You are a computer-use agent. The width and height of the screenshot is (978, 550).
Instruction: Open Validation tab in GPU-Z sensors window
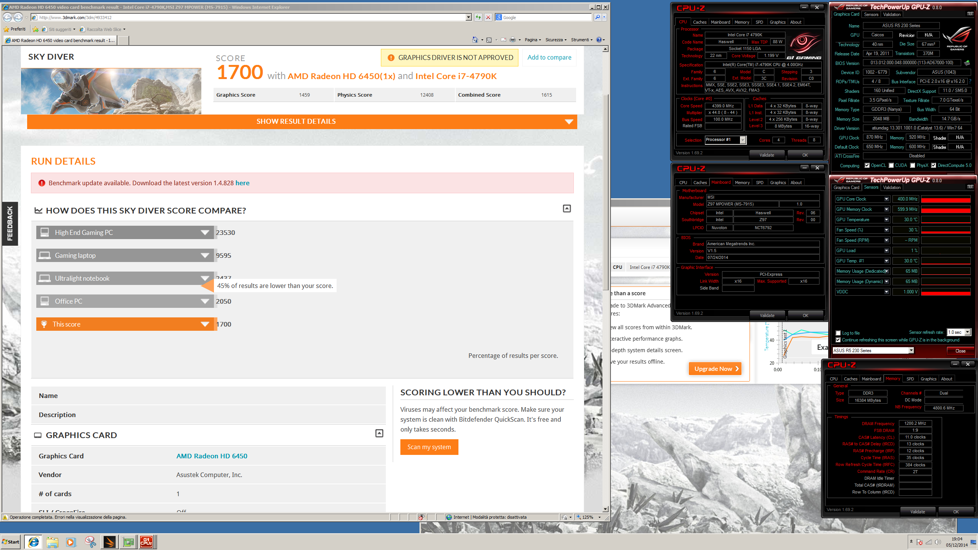pos(892,188)
